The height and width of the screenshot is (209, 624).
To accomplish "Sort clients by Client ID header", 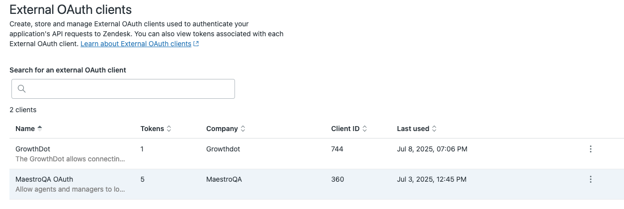I will tap(345, 129).
